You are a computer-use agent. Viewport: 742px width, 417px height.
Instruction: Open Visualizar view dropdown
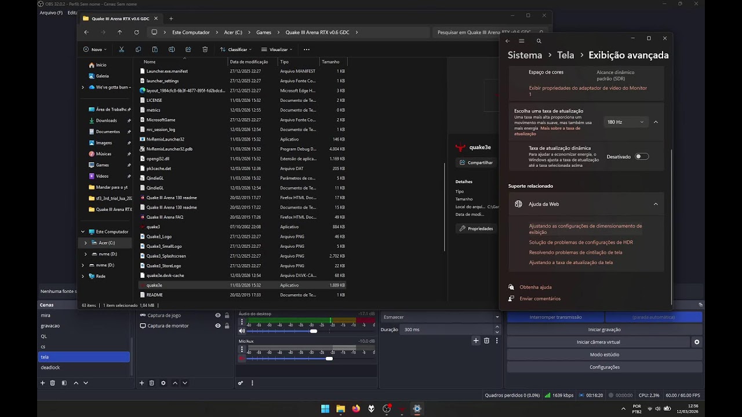point(277,49)
